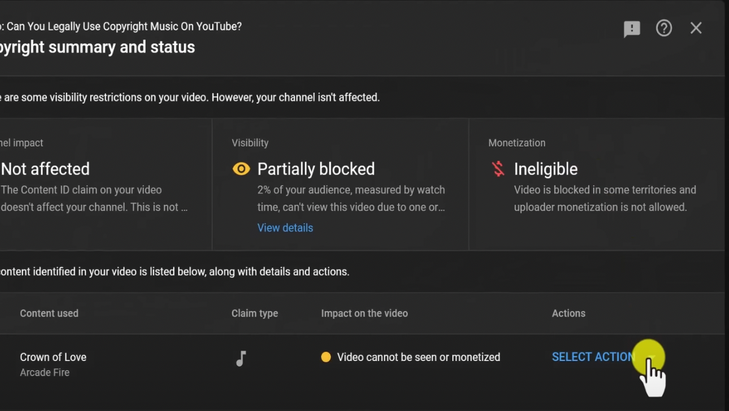Open View details link under Visibility

click(285, 228)
